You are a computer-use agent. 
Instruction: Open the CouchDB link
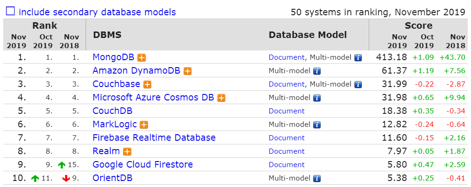click(x=112, y=111)
